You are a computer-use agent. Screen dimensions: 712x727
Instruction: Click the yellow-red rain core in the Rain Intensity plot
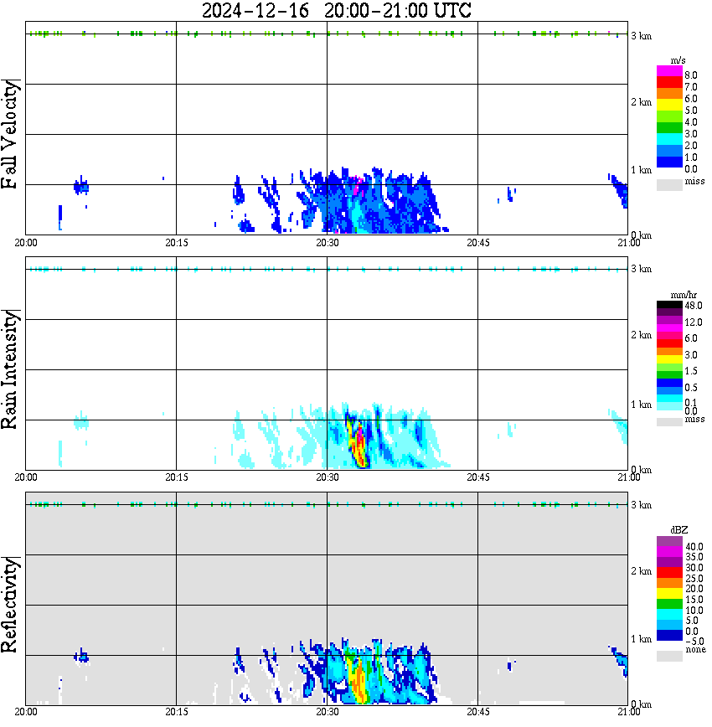358,445
